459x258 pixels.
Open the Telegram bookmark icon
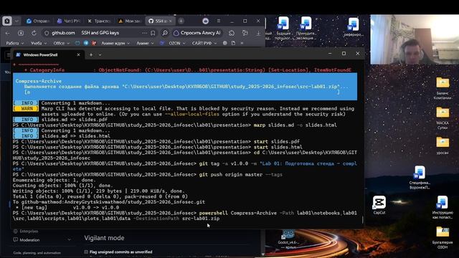click(x=86, y=43)
